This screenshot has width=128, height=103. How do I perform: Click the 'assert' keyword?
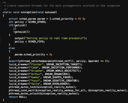13,61
